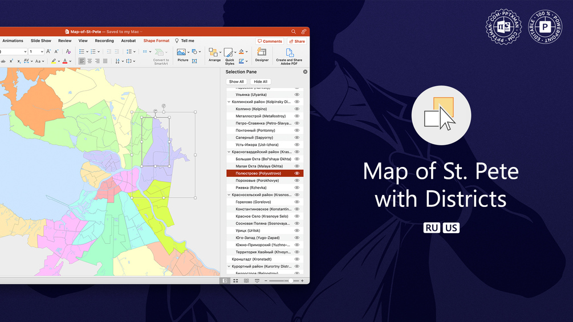Close the Selection Pane
The image size is (573, 322).
pyautogui.click(x=305, y=72)
